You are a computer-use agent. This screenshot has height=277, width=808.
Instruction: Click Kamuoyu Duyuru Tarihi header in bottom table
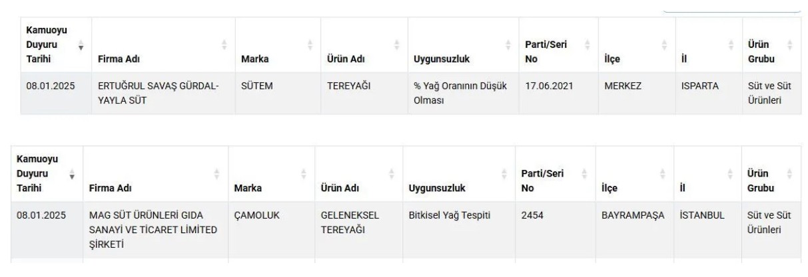click(x=37, y=174)
